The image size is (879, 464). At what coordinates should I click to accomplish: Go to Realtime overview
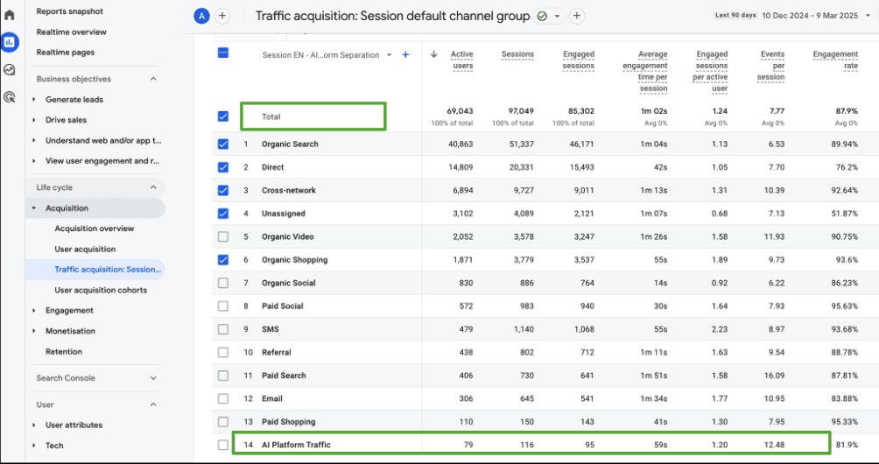(72, 32)
